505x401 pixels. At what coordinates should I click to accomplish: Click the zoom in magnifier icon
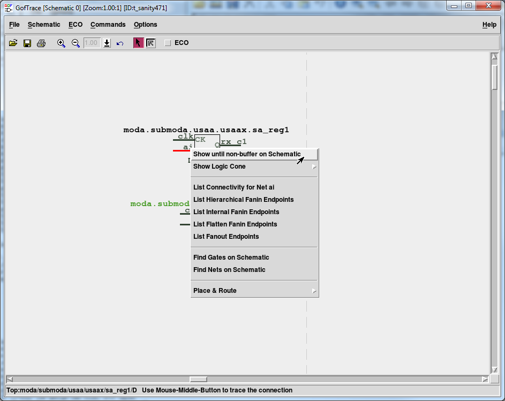(x=61, y=43)
